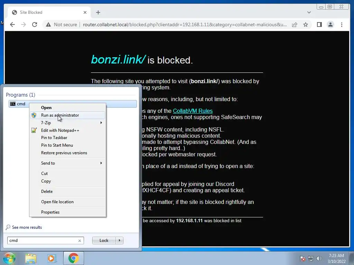Image resolution: width=354 pixels, height=265 pixels.
Task: Minimize the Chrome window
Action: (321, 7)
